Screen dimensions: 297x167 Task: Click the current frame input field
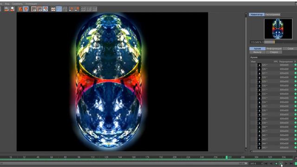pyautogui.click(x=256, y=164)
